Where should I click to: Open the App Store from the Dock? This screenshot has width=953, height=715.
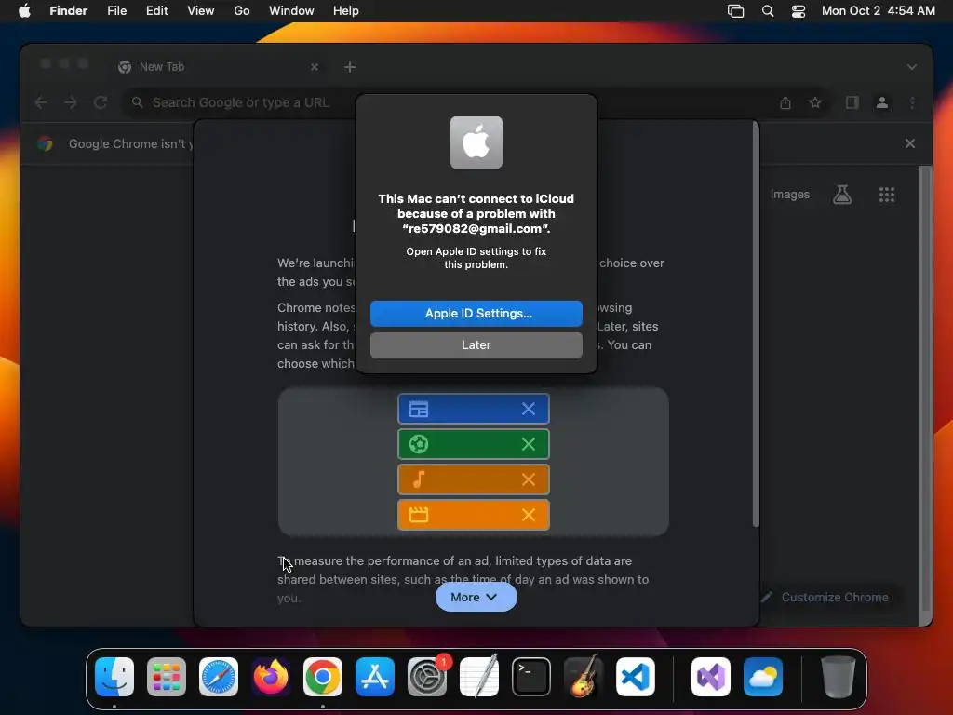click(x=375, y=677)
